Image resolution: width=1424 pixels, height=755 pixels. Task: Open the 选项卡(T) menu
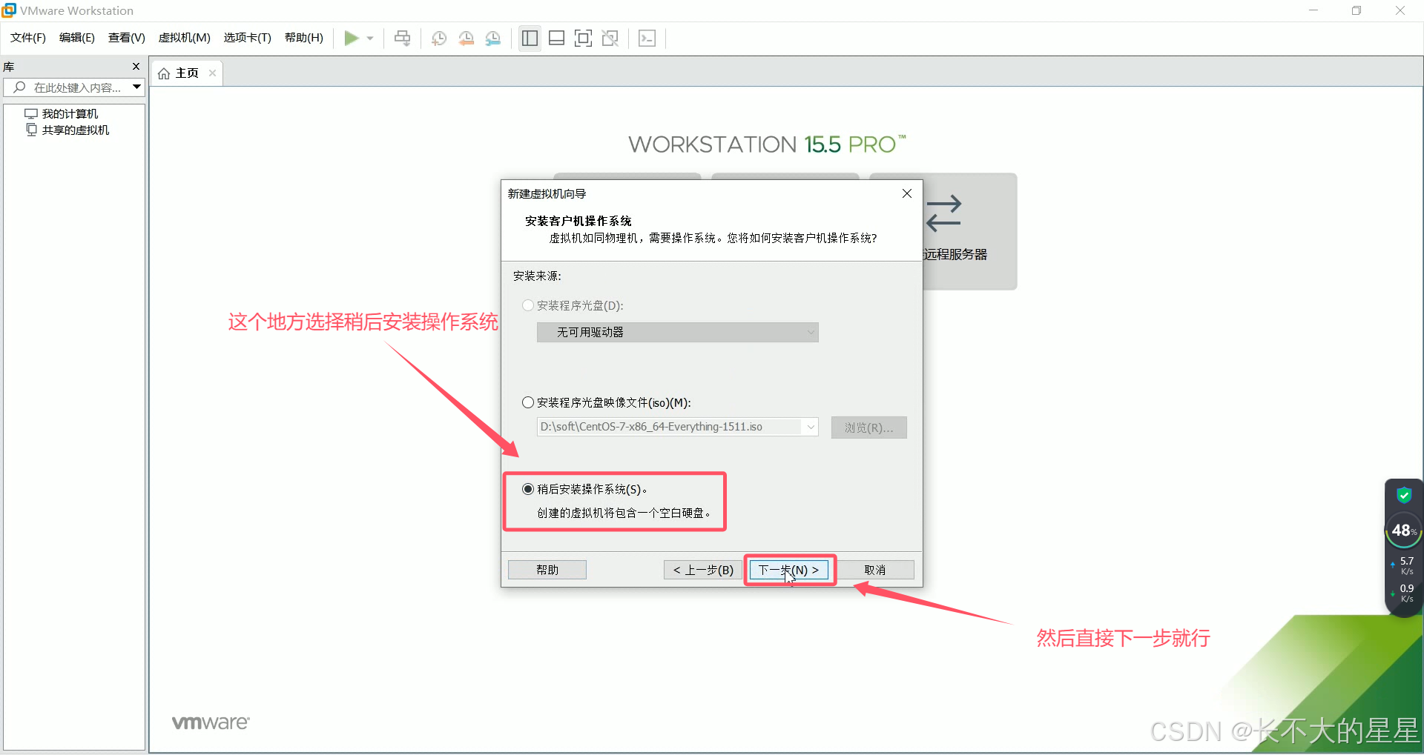pyautogui.click(x=248, y=38)
